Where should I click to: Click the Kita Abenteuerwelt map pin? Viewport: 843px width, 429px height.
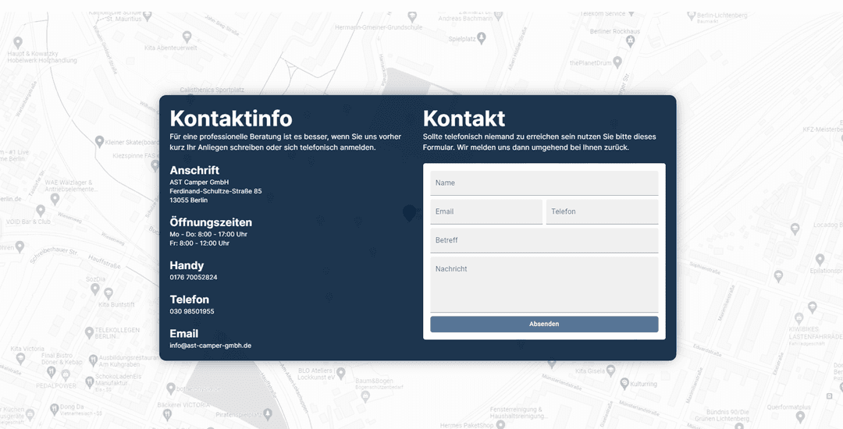click(187, 37)
